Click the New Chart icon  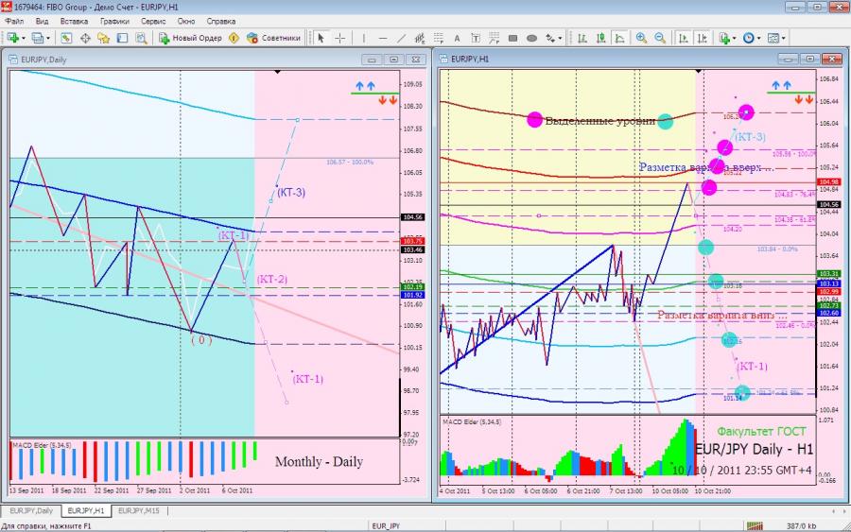pyautogui.click(x=12, y=38)
